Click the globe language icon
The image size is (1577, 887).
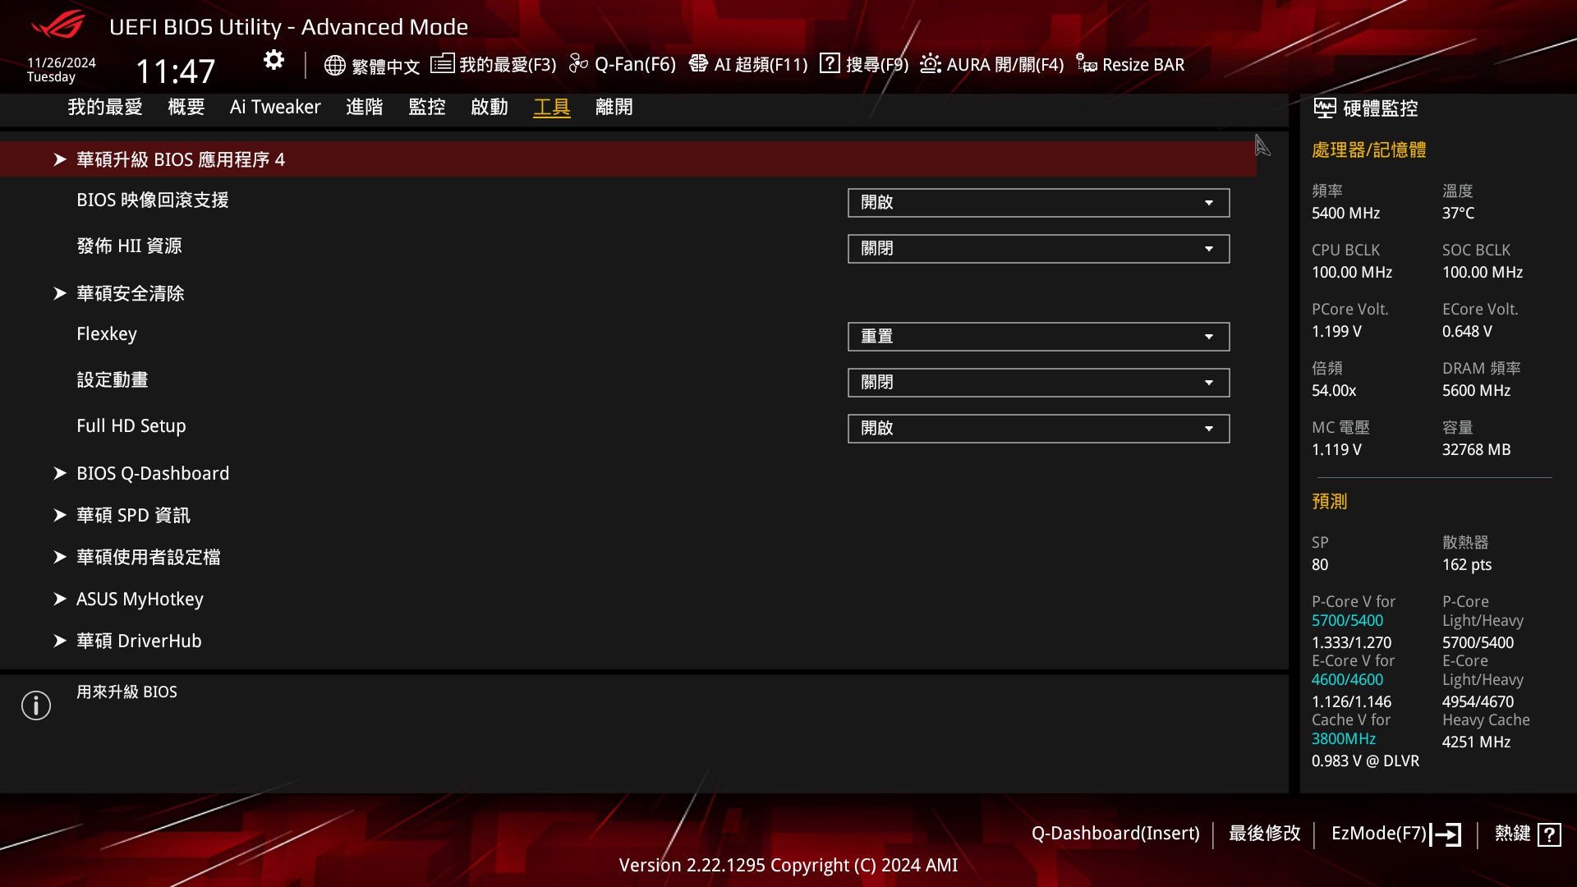tap(334, 65)
